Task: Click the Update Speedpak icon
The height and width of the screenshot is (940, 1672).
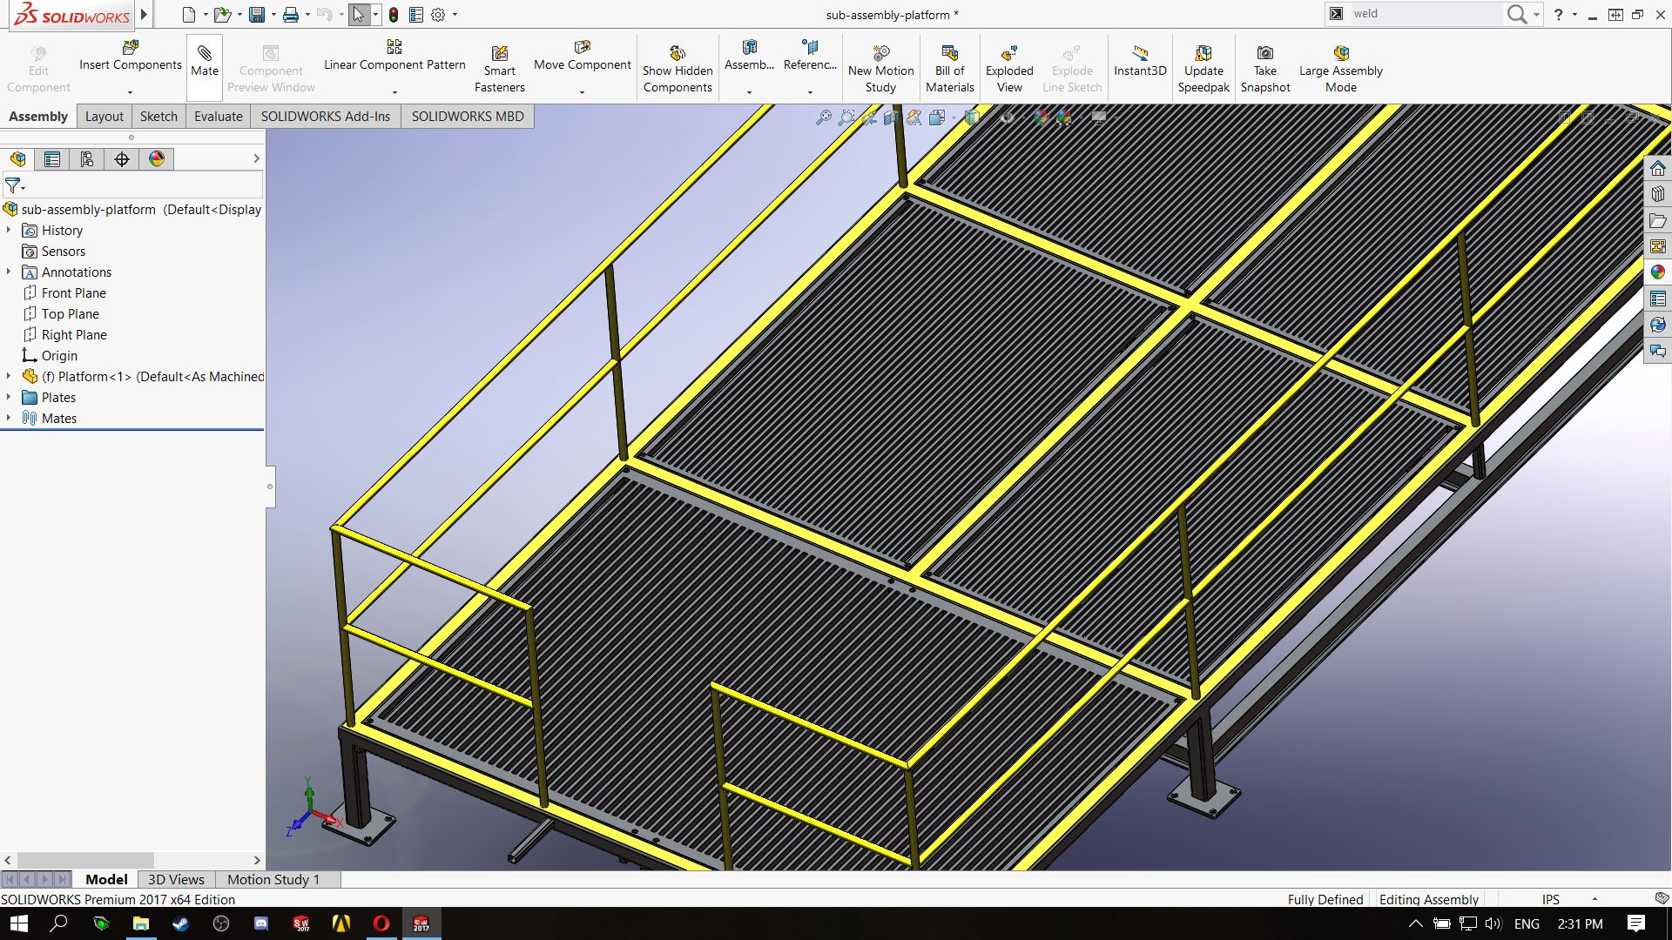Action: click(x=1203, y=54)
